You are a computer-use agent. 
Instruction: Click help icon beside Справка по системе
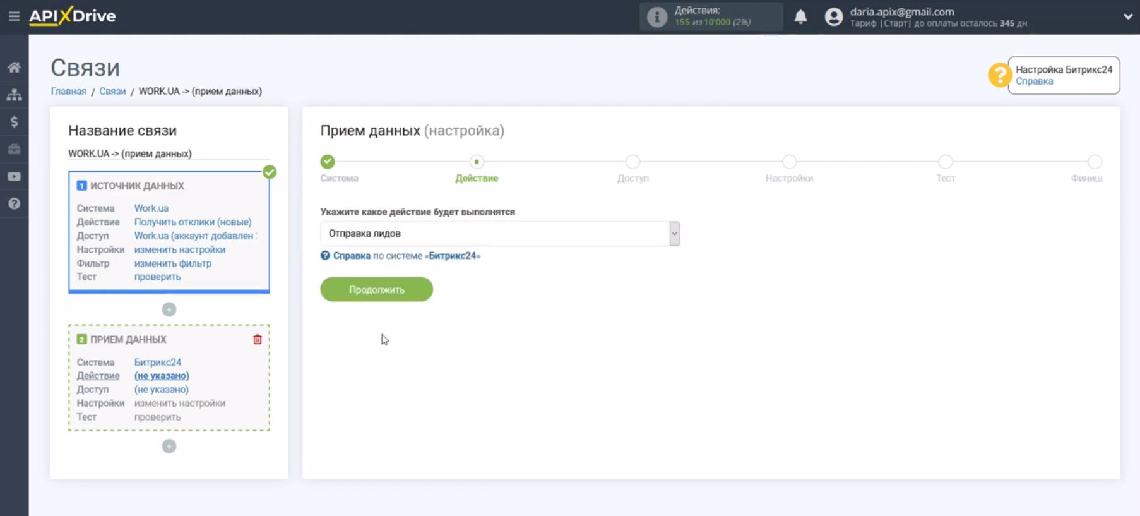[325, 256]
